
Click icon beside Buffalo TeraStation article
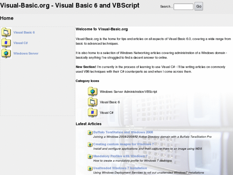point(90,132)
